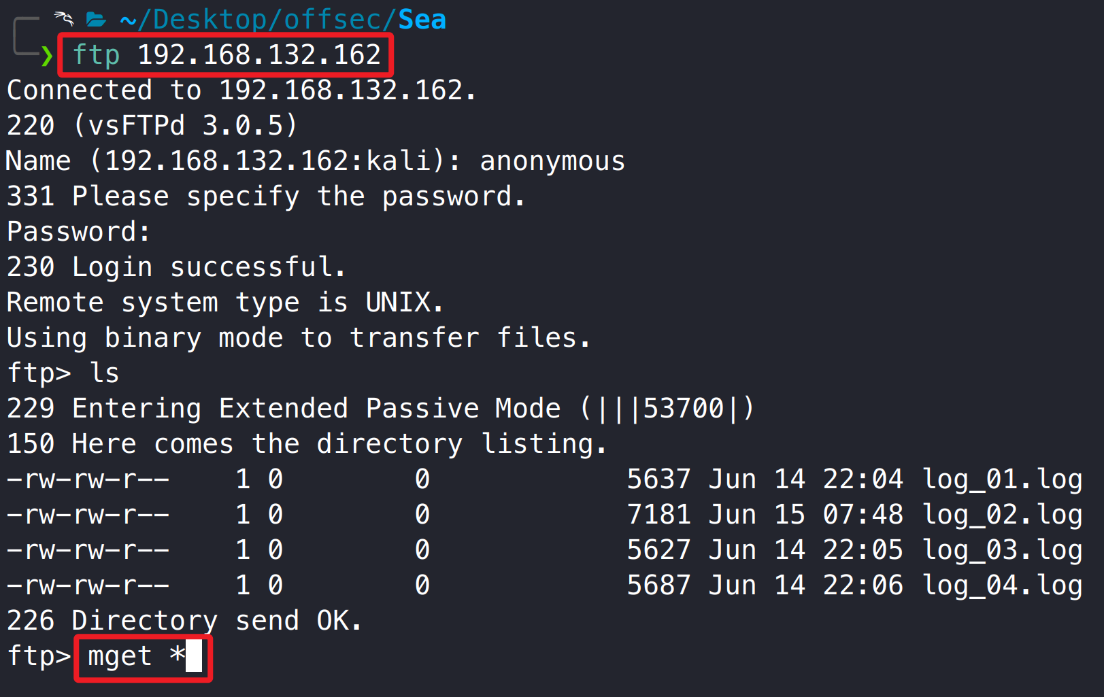Click the vsFTPd 3.0.5 banner text
This screenshot has width=1104, height=697.
pos(185,126)
